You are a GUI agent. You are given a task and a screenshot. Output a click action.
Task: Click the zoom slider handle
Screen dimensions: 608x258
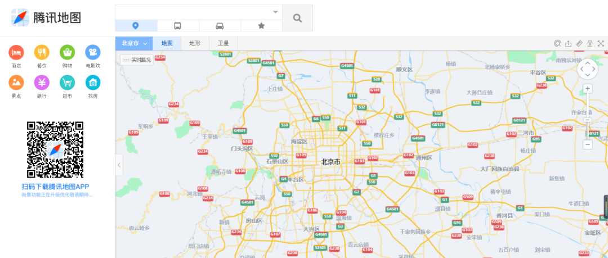click(588, 121)
